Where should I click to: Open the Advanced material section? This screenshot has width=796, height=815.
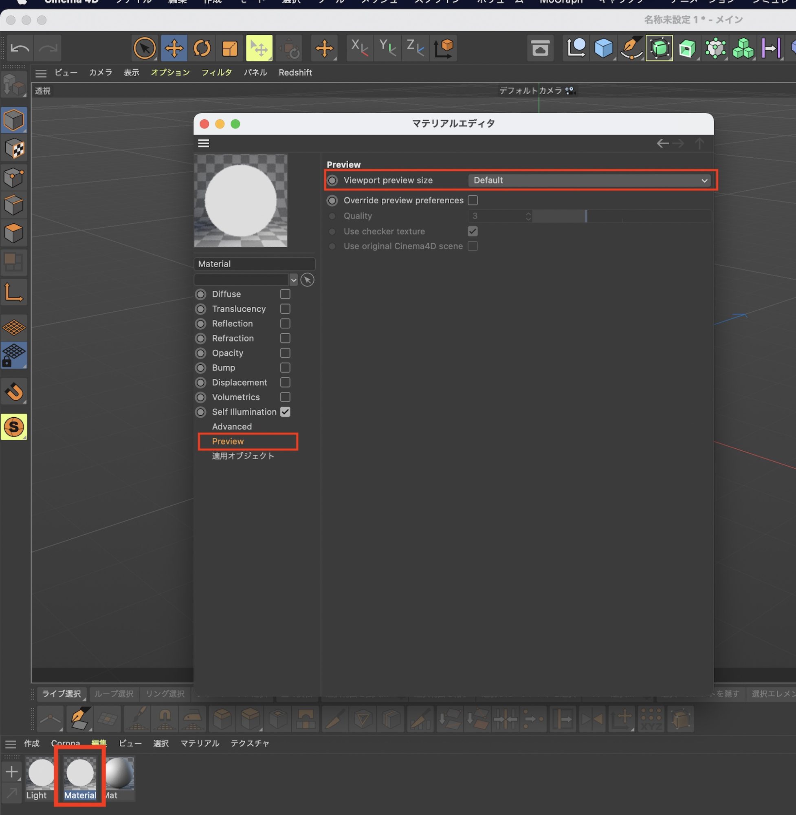click(232, 427)
